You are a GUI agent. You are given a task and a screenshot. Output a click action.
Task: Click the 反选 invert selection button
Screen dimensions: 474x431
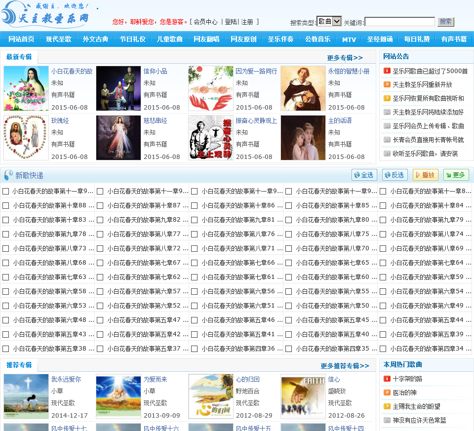(395, 175)
